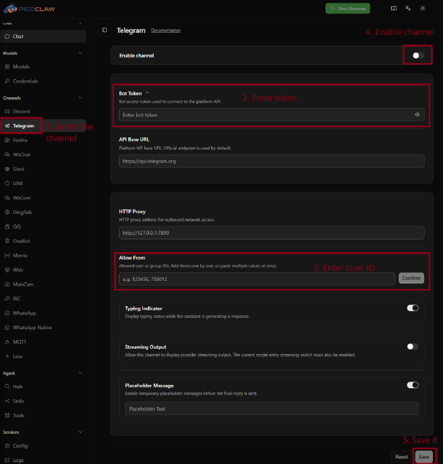Click the OneBot robot icon
The image size is (443, 464).
pyautogui.click(x=7, y=241)
